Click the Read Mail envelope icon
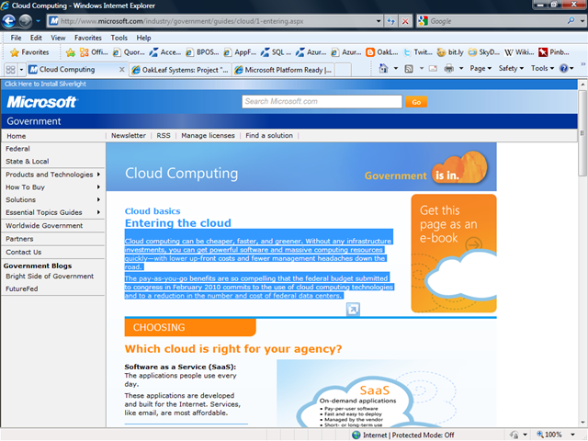This screenshot has height=441, width=588. (433, 69)
